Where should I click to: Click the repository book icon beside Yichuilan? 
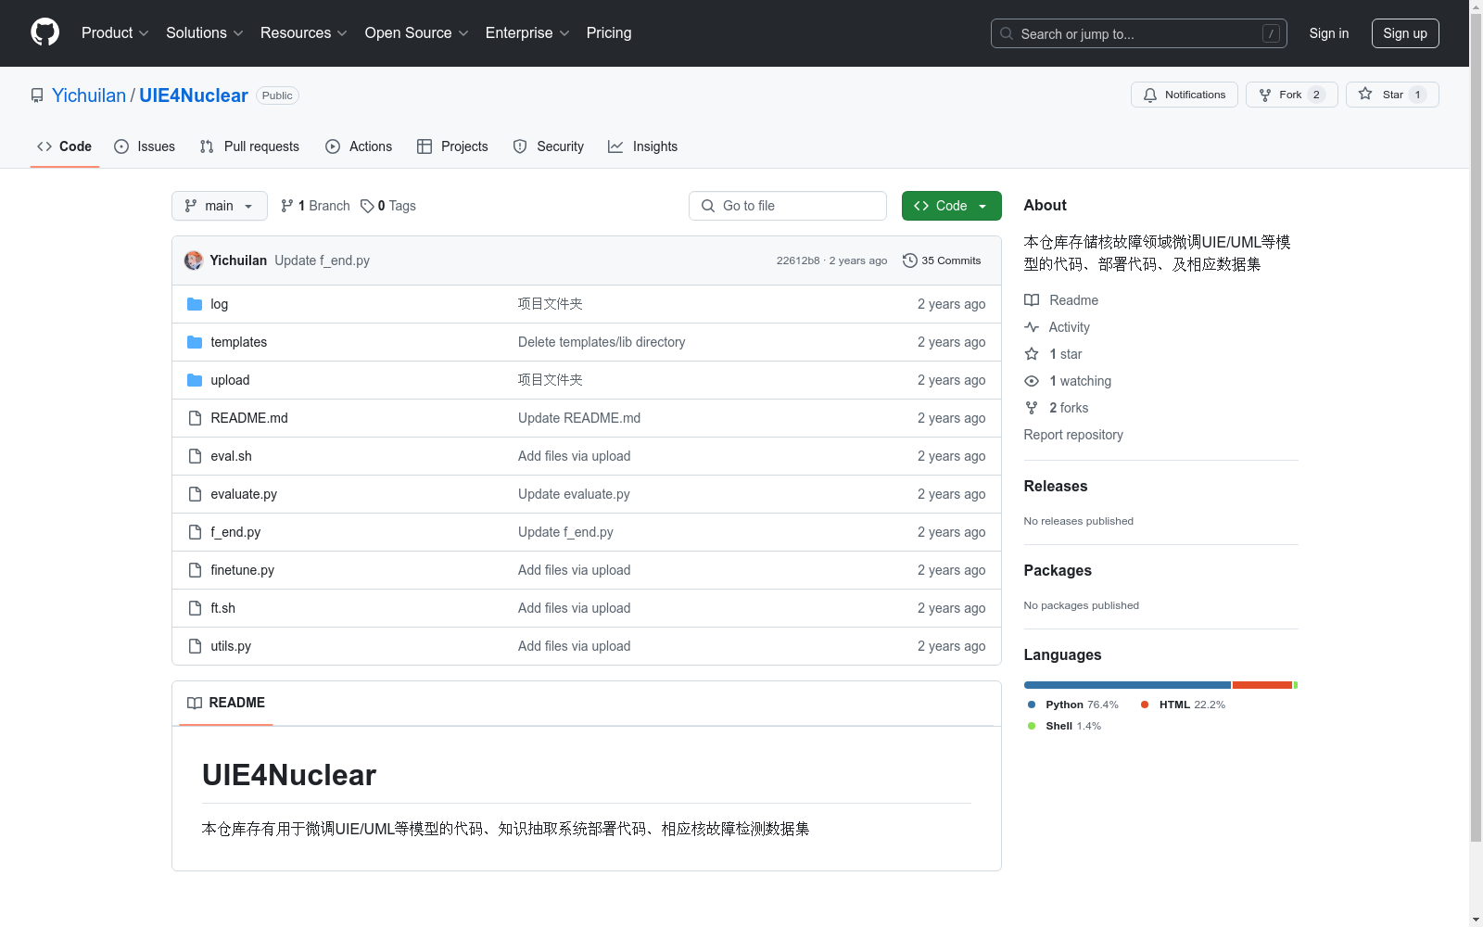coord(37,95)
